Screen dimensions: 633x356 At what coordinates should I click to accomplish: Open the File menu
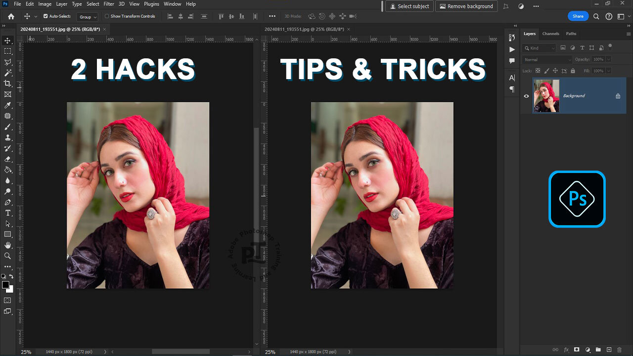tap(17, 4)
